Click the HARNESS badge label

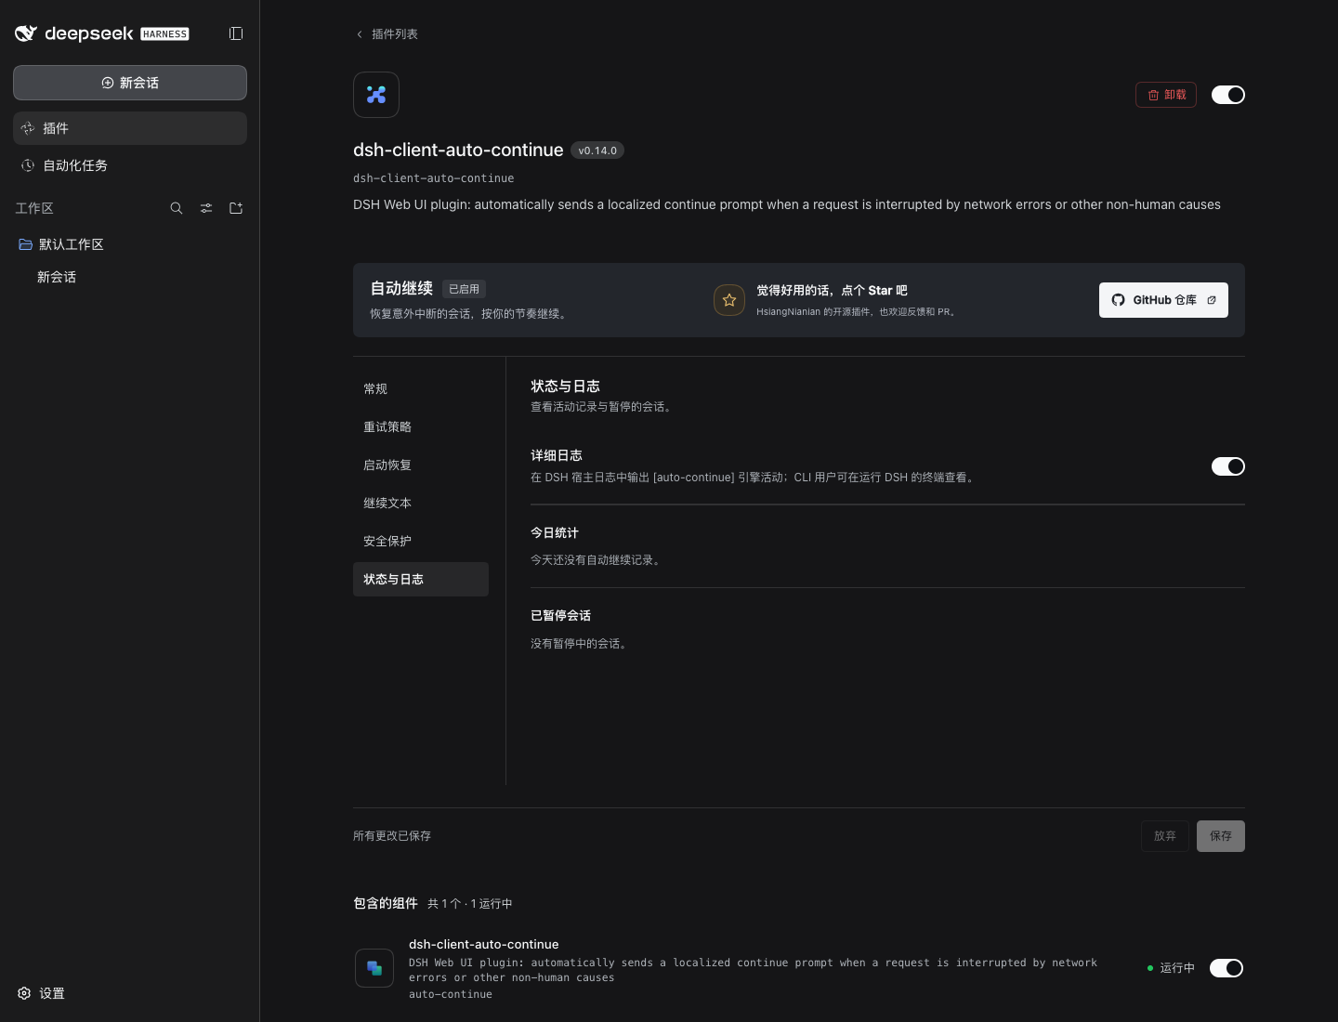[164, 34]
